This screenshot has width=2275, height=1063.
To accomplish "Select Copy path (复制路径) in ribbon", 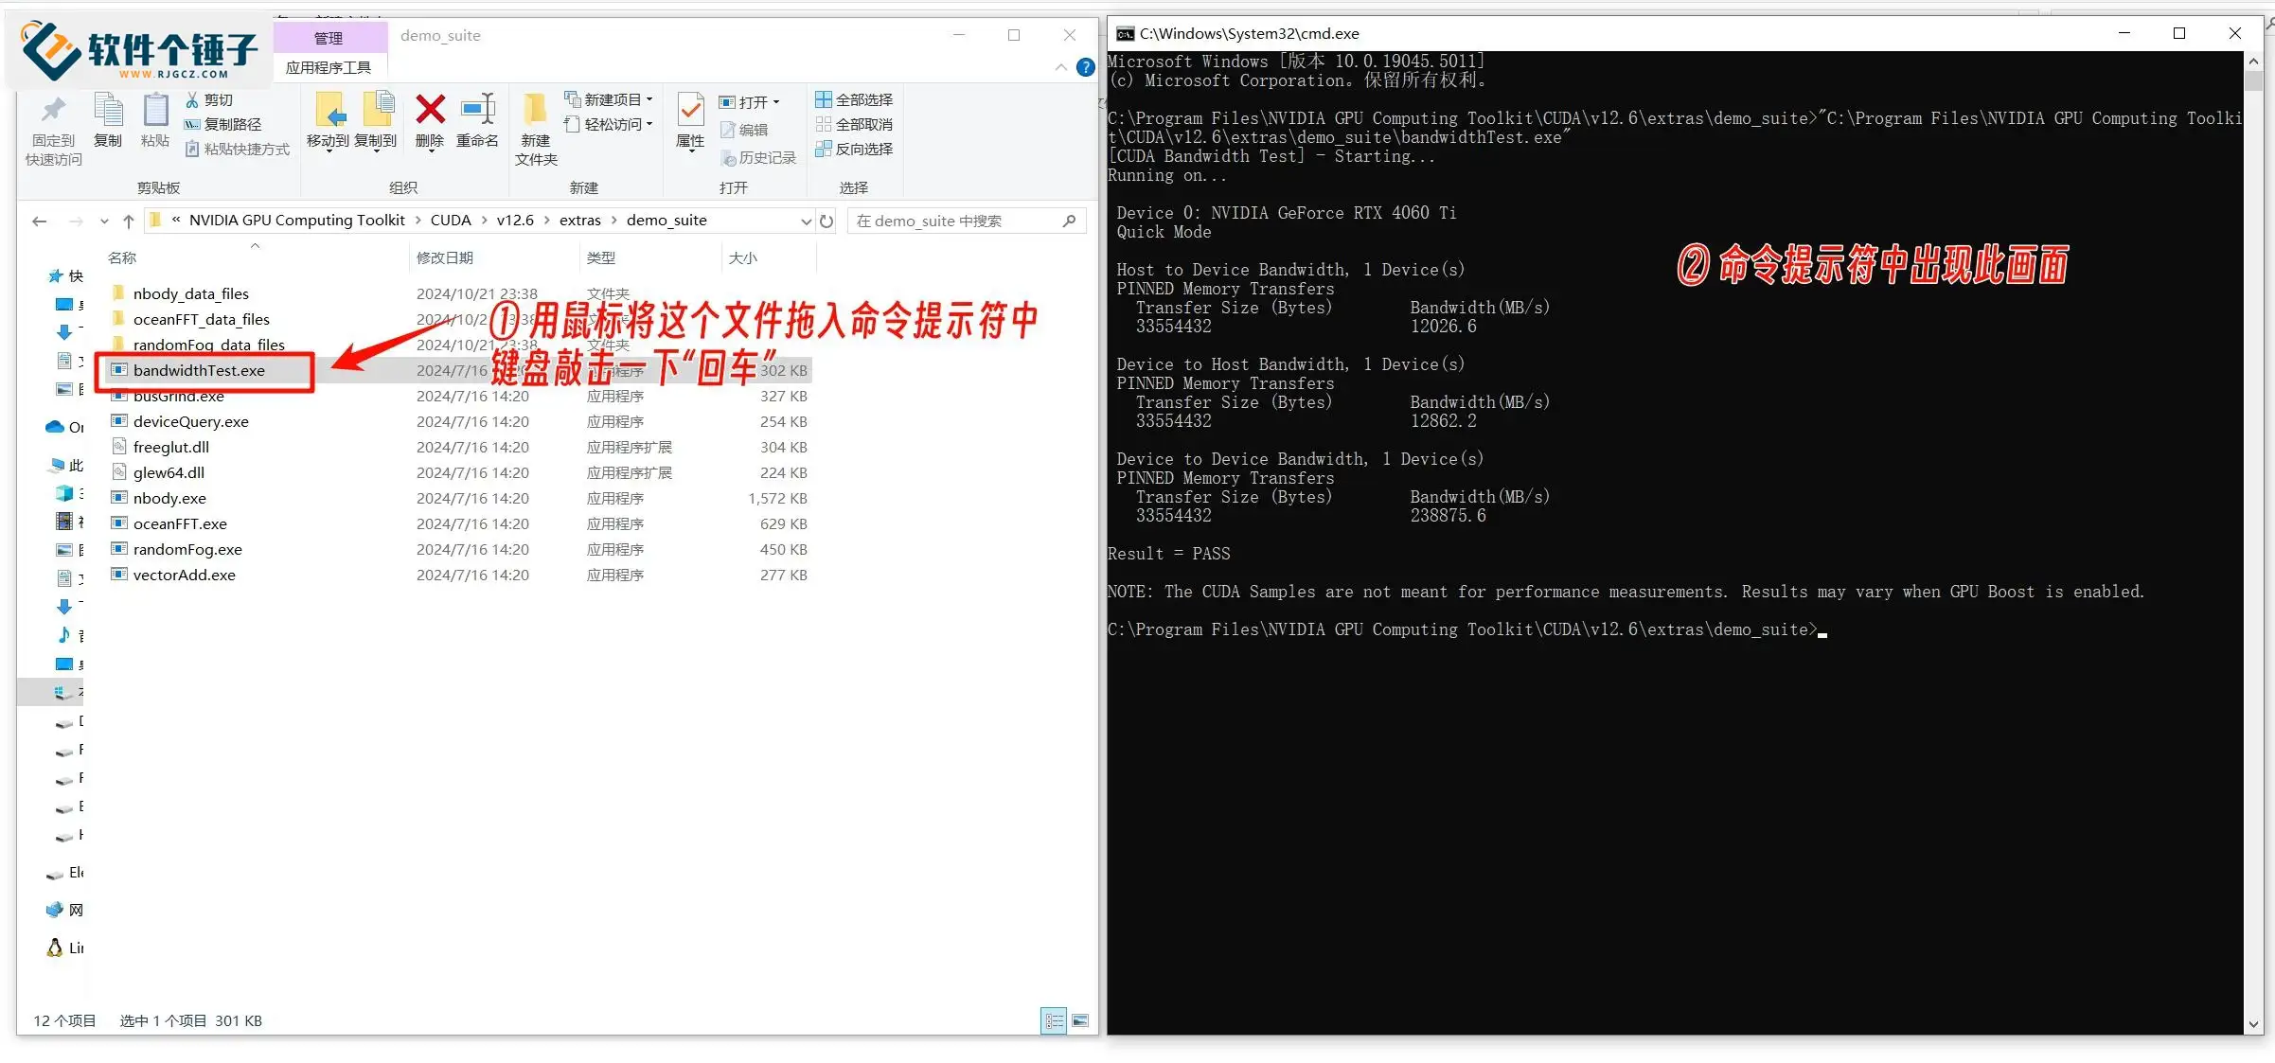I will coord(223,124).
